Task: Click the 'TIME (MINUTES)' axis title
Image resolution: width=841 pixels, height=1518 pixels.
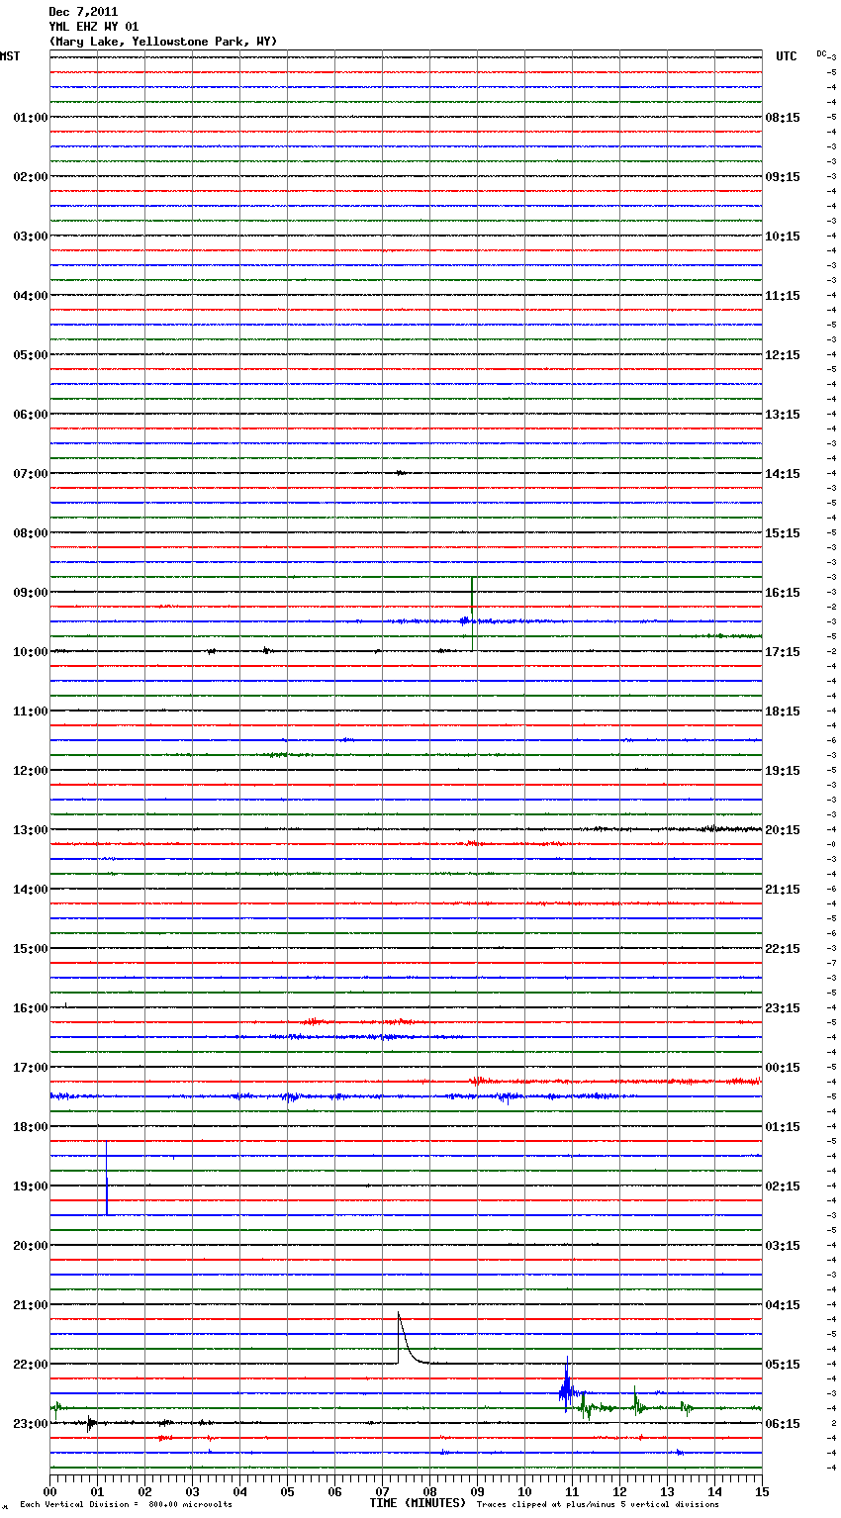Action: click(418, 1503)
